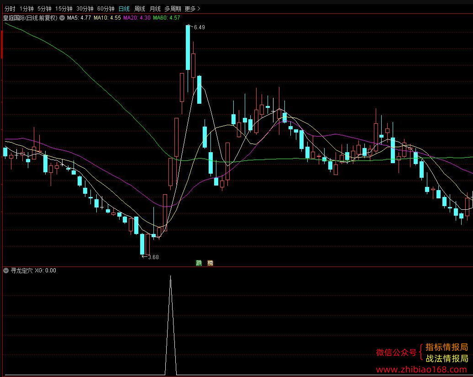Click the 3.68 low price label
This screenshot has height=377, width=473.
(153, 257)
